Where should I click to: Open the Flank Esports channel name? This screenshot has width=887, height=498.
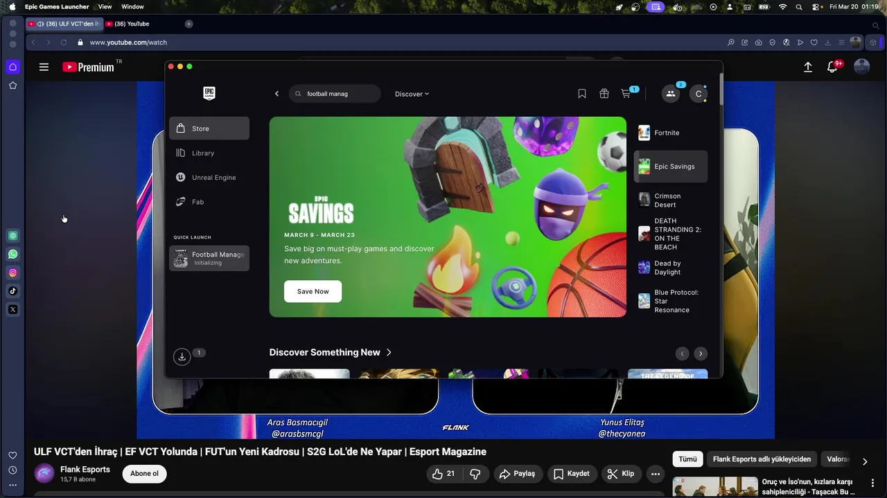pos(85,470)
